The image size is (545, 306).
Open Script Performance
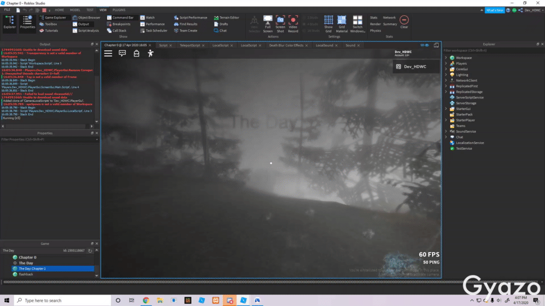190,17
